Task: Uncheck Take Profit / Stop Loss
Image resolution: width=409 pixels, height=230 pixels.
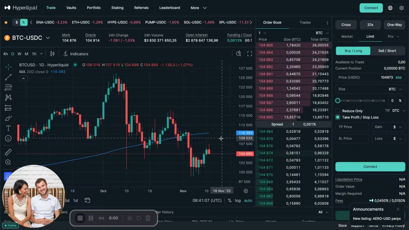Action: click(x=338, y=117)
